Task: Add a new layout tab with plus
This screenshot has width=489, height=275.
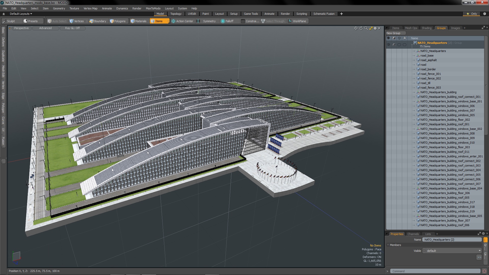Action: pyautogui.click(x=341, y=14)
